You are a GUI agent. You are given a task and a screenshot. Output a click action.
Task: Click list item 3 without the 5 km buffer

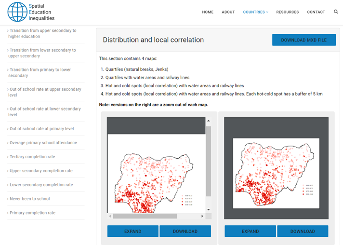174,86
